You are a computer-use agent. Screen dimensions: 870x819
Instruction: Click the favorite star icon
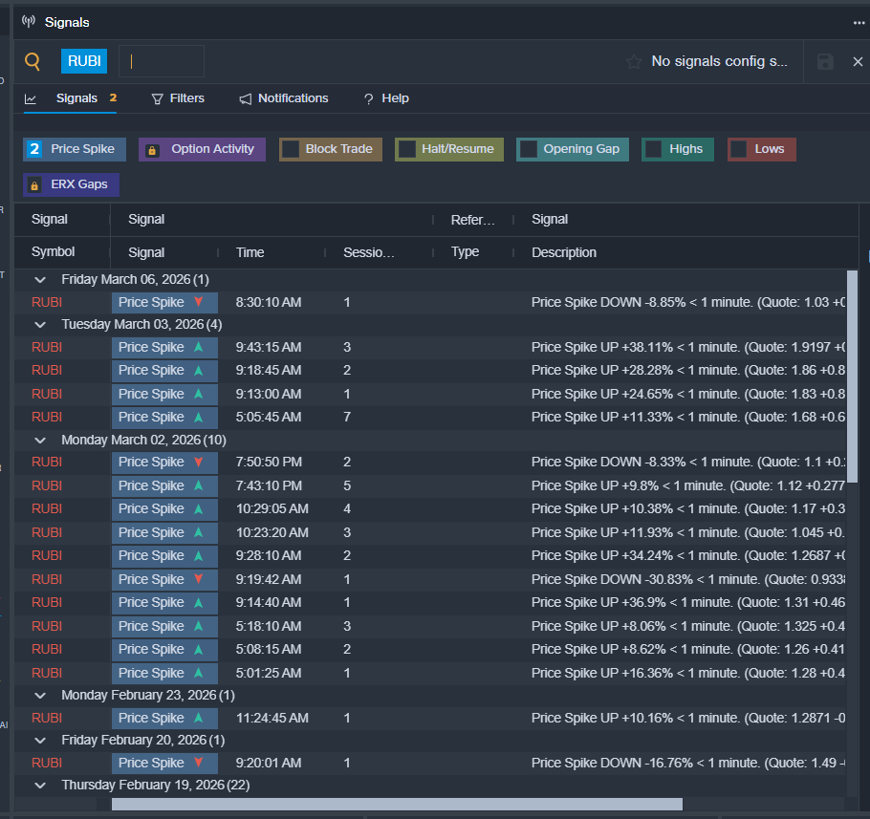tap(634, 61)
